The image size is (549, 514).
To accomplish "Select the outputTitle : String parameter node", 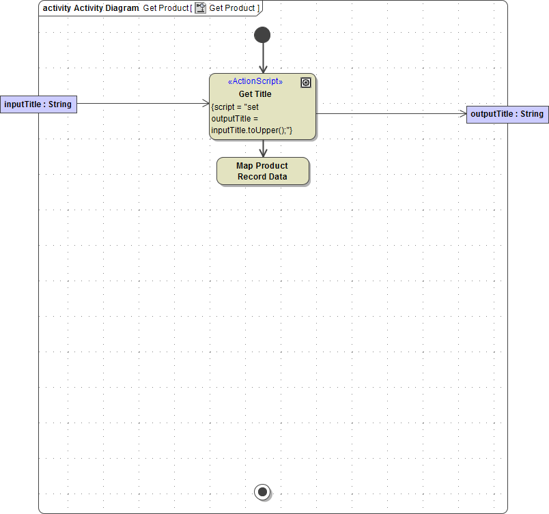I will pos(507,114).
